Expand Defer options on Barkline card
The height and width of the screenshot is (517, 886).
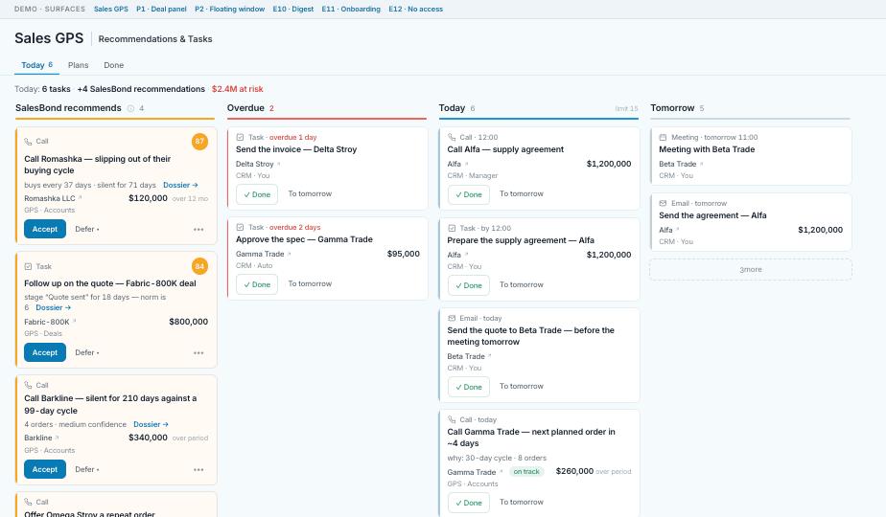point(87,469)
